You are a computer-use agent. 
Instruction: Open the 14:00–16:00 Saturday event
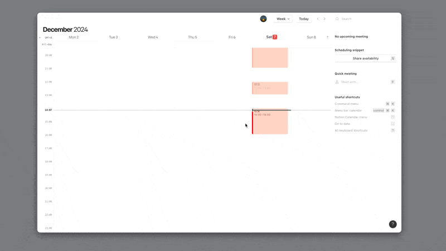[x=270, y=122]
